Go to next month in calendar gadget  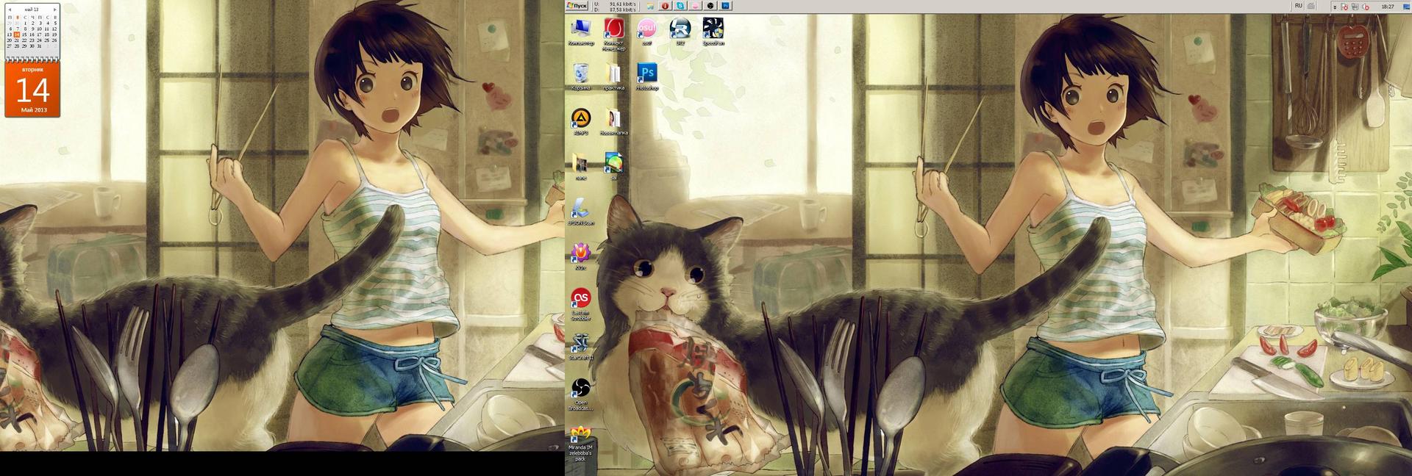(x=55, y=10)
